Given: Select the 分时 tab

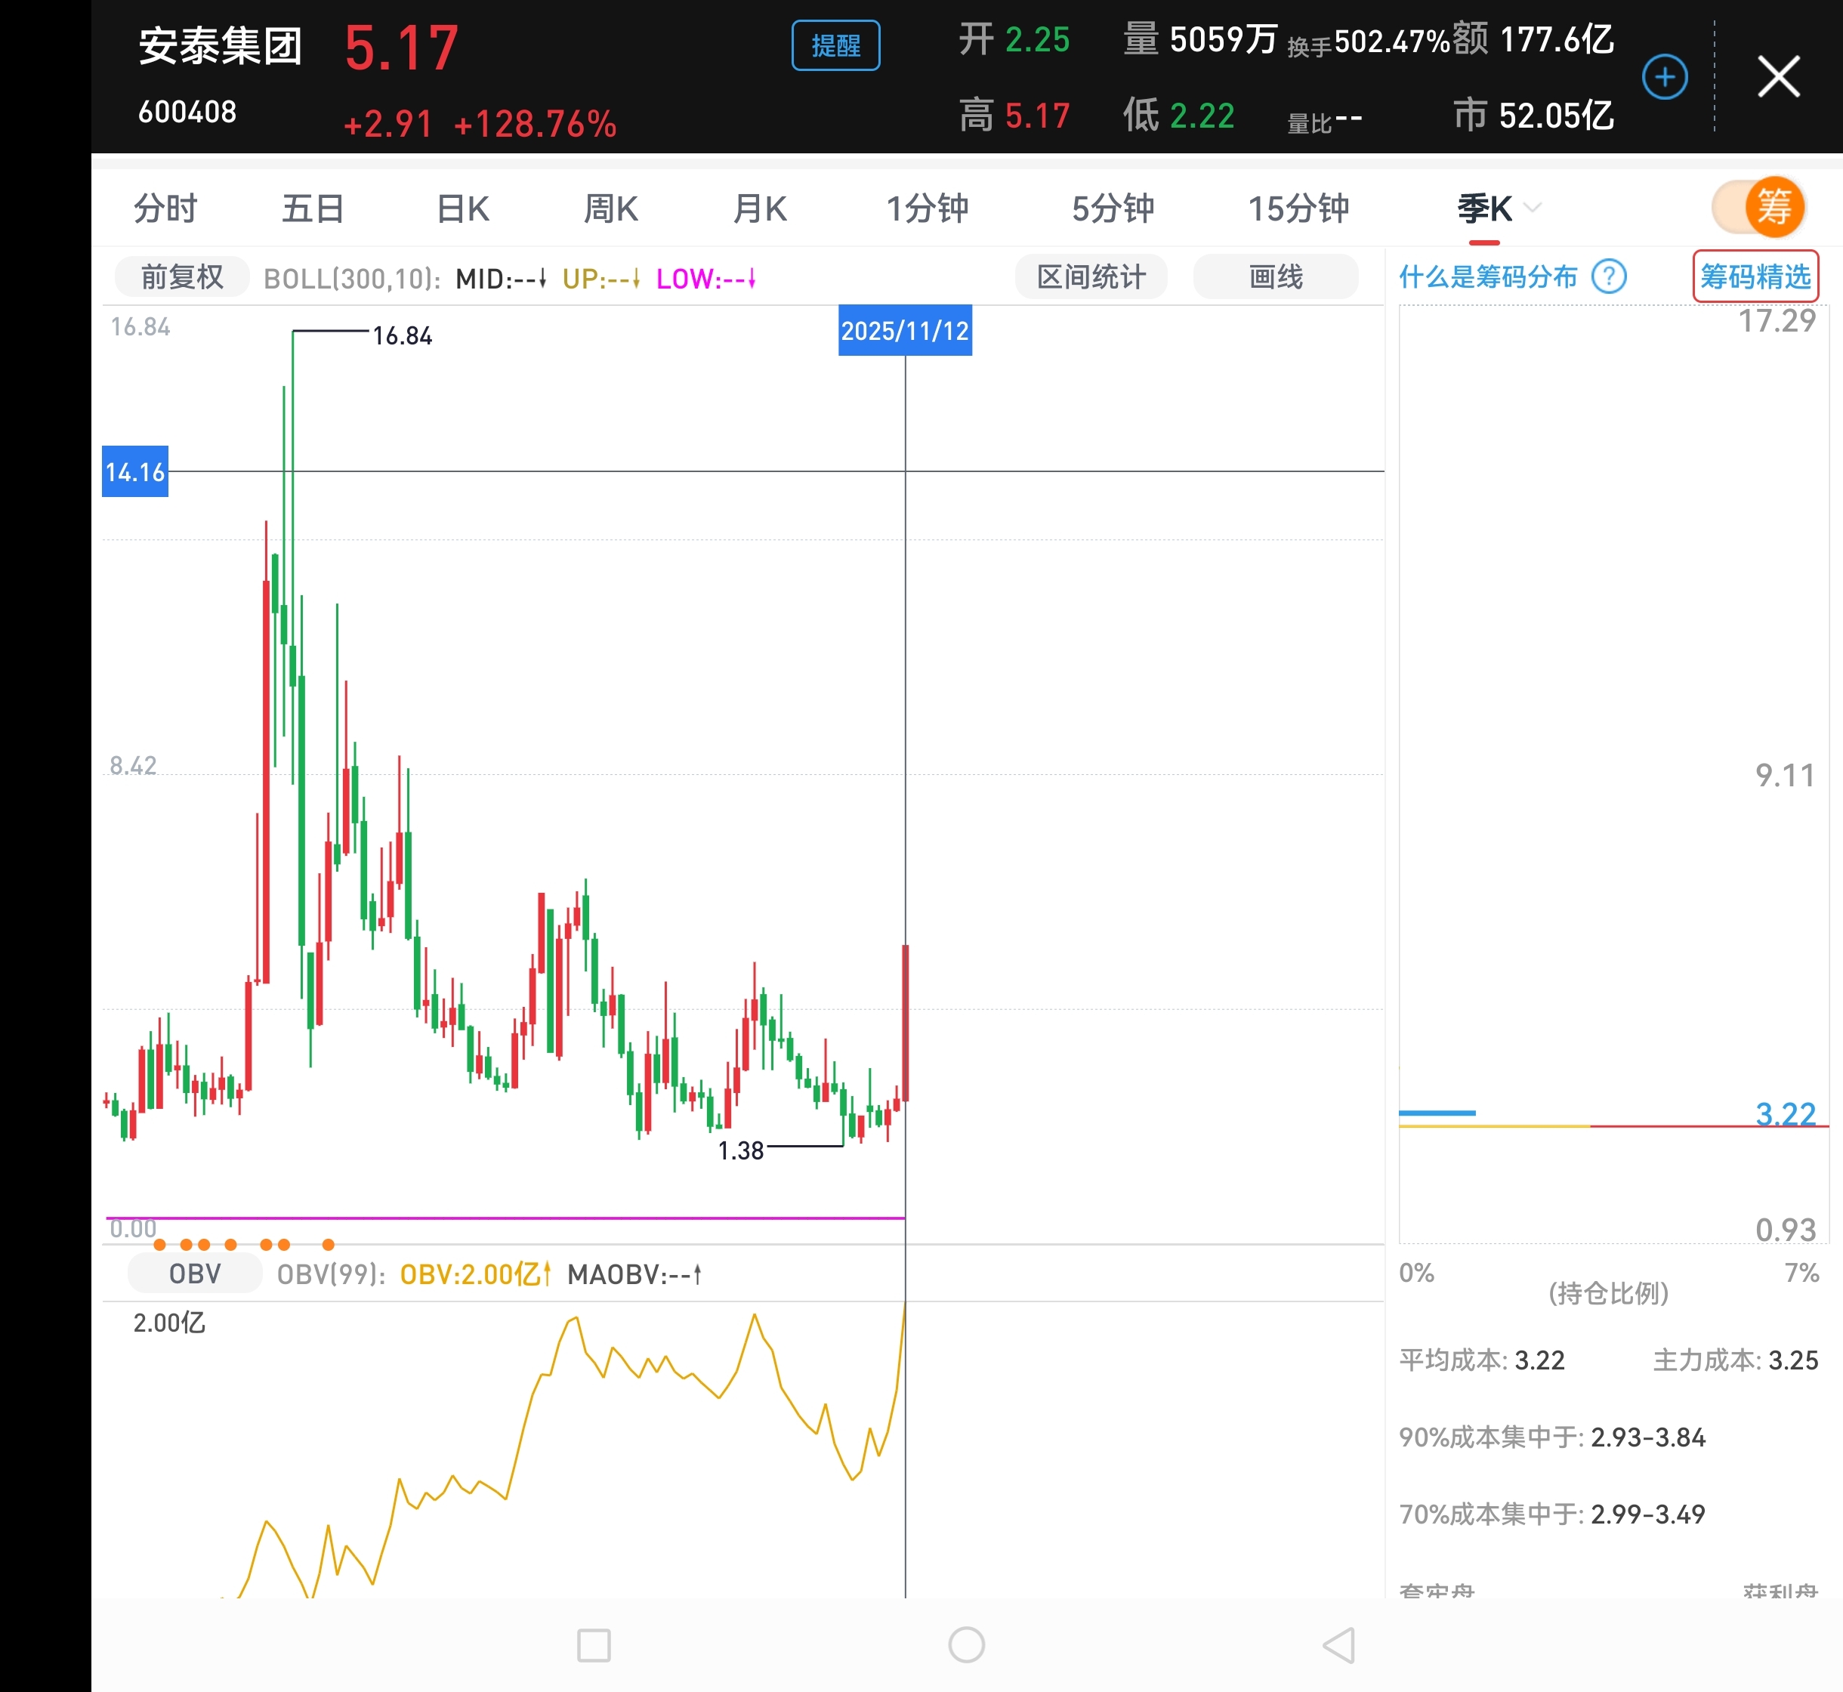Looking at the screenshot, I should (165, 208).
